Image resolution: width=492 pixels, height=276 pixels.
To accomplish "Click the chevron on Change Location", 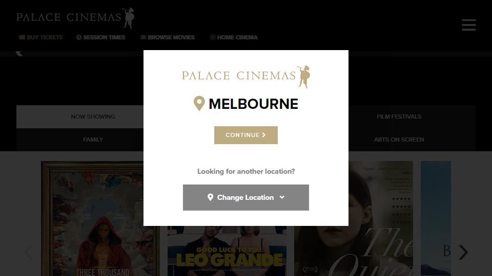I will coord(282,197).
